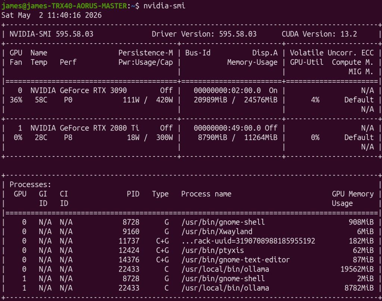Click bus id 00000000:49:00.0
The width and height of the screenshot is (382, 301).
(x=227, y=128)
